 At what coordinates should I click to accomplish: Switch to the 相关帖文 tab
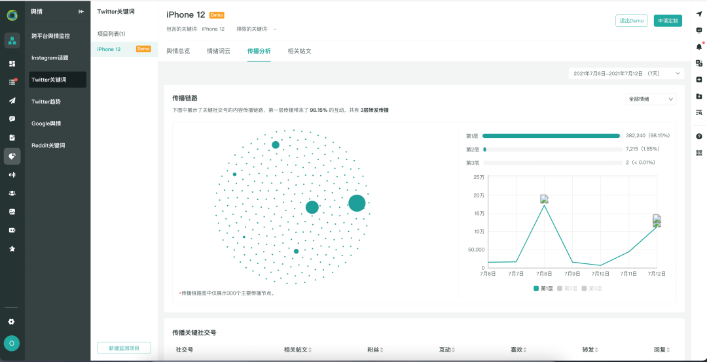tap(299, 51)
